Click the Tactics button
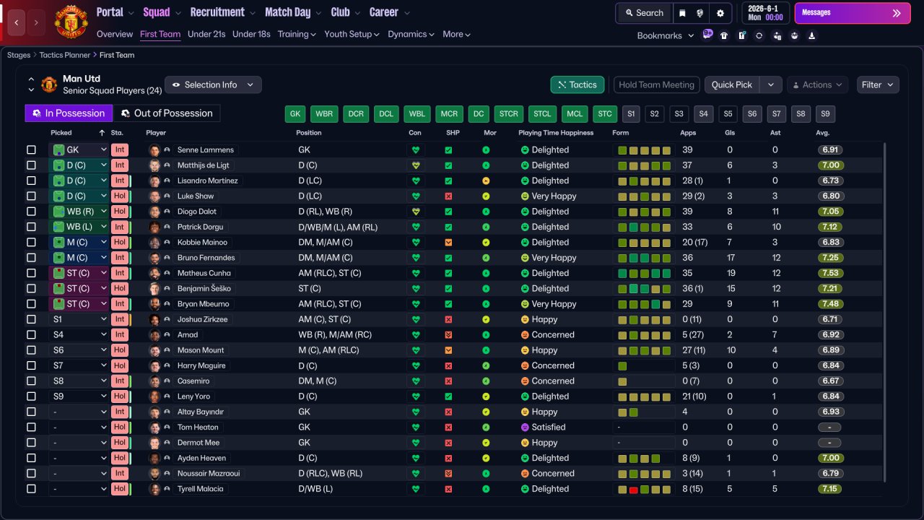 (x=577, y=84)
